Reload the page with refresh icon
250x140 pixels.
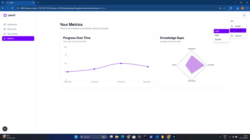pyautogui.click(x=12, y=8)
